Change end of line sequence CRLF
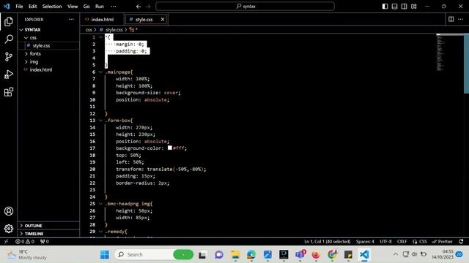Image resolution: width=469 pixels, height=263 pixels. 402,242
